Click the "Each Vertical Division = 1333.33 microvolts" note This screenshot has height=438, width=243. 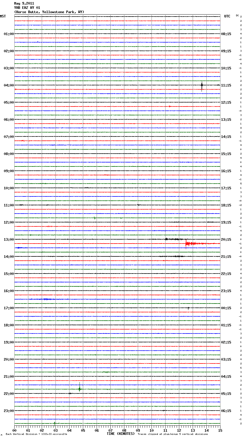[x=37, y=434]
